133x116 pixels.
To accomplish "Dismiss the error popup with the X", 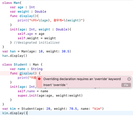I will click(129, 79).
